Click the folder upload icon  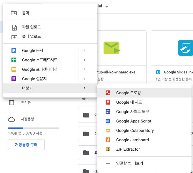point(14,37)
